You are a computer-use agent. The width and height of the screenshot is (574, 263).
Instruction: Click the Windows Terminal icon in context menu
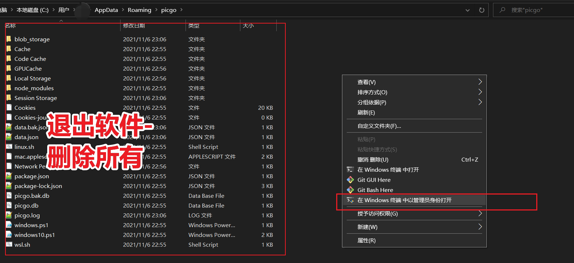[x=350, y=170]
